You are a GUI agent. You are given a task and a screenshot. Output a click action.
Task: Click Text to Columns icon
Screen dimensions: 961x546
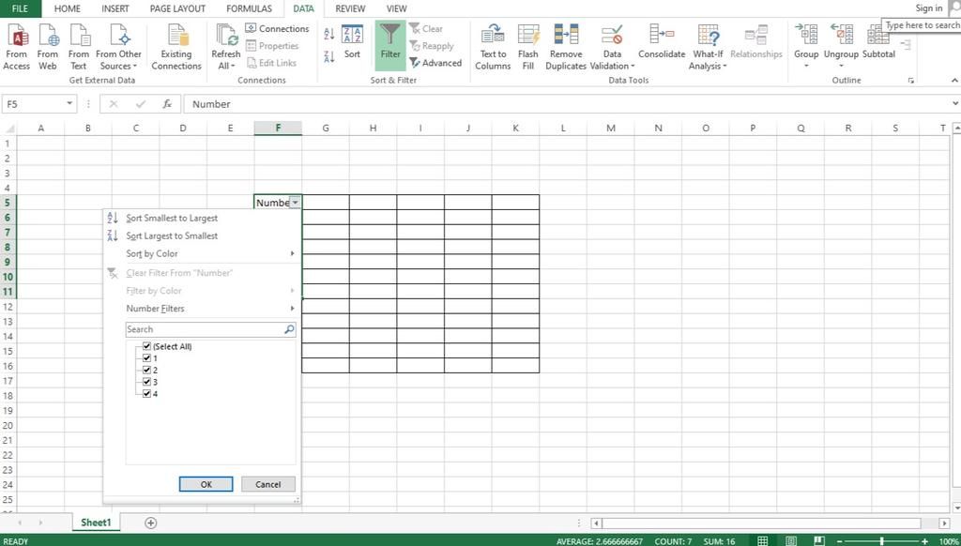pyautogui.click(x=493, y=36)
